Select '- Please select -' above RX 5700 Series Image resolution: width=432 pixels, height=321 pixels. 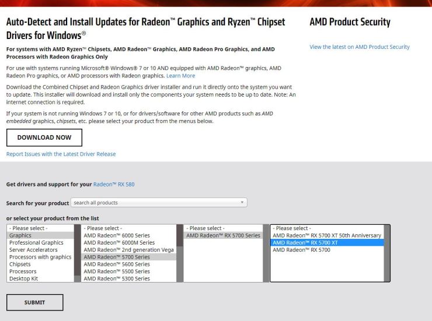223,228
